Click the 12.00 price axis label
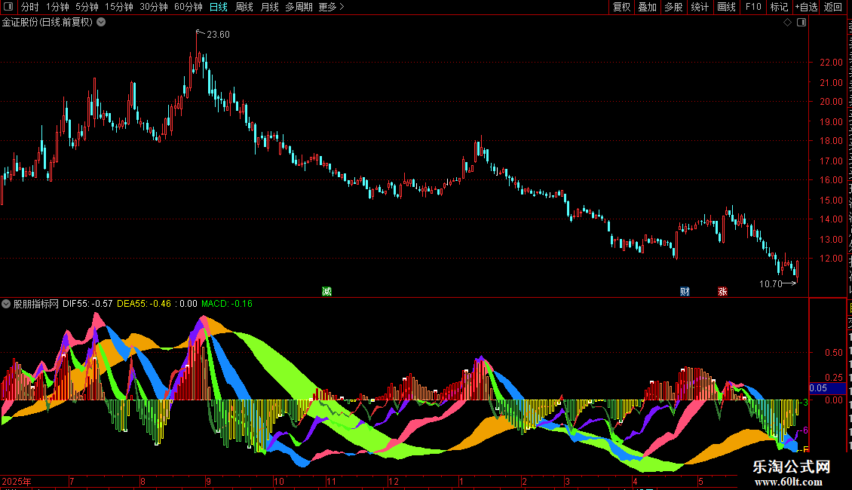852x490 pixels. (x=832, y=259)
